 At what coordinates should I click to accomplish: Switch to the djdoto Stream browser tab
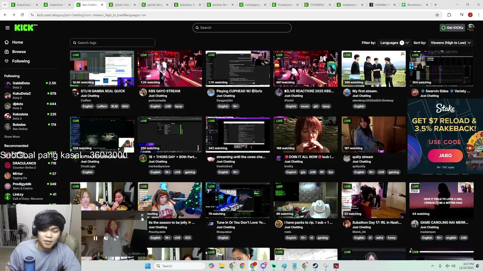click(122, 5)
